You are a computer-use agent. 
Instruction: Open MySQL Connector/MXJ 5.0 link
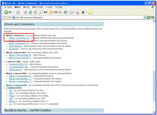20,76
